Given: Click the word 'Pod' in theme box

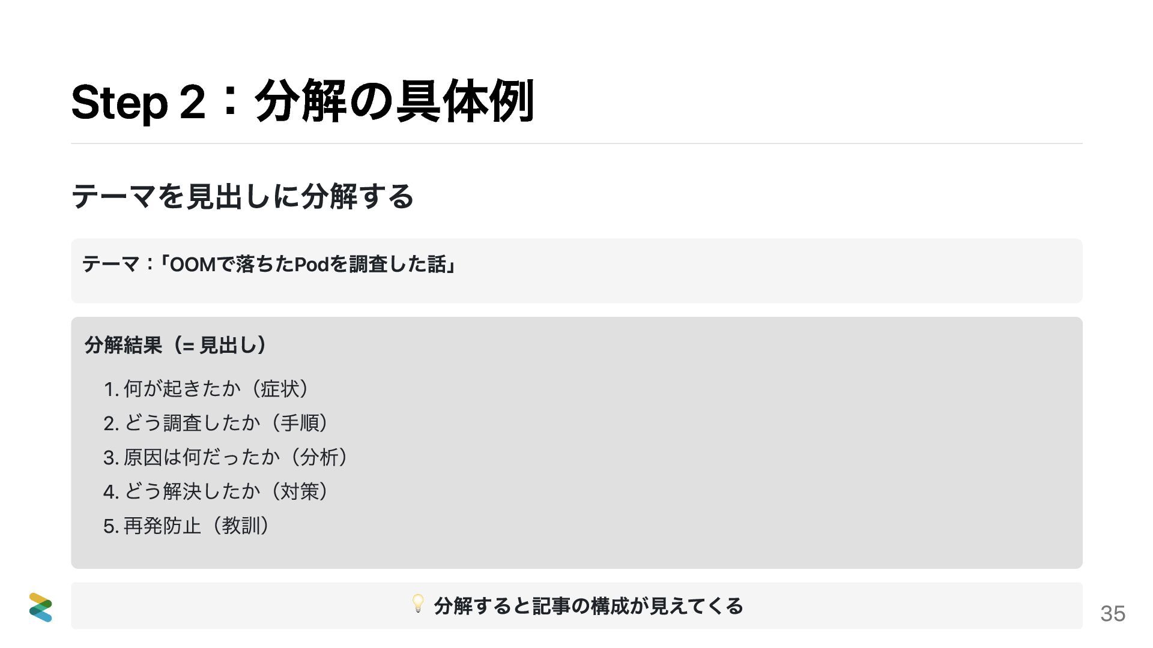Looking at the screenshot, I should pos(312,264).
